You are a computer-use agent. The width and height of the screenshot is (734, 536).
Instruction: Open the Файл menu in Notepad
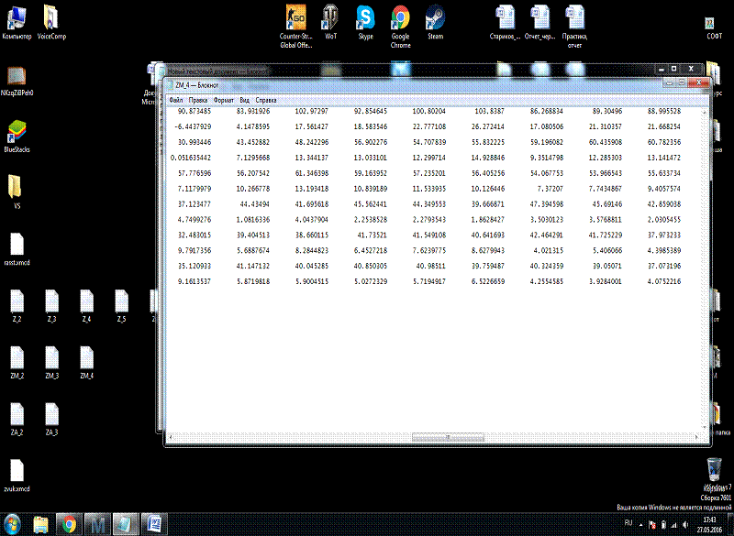click(x=175, y=99)
